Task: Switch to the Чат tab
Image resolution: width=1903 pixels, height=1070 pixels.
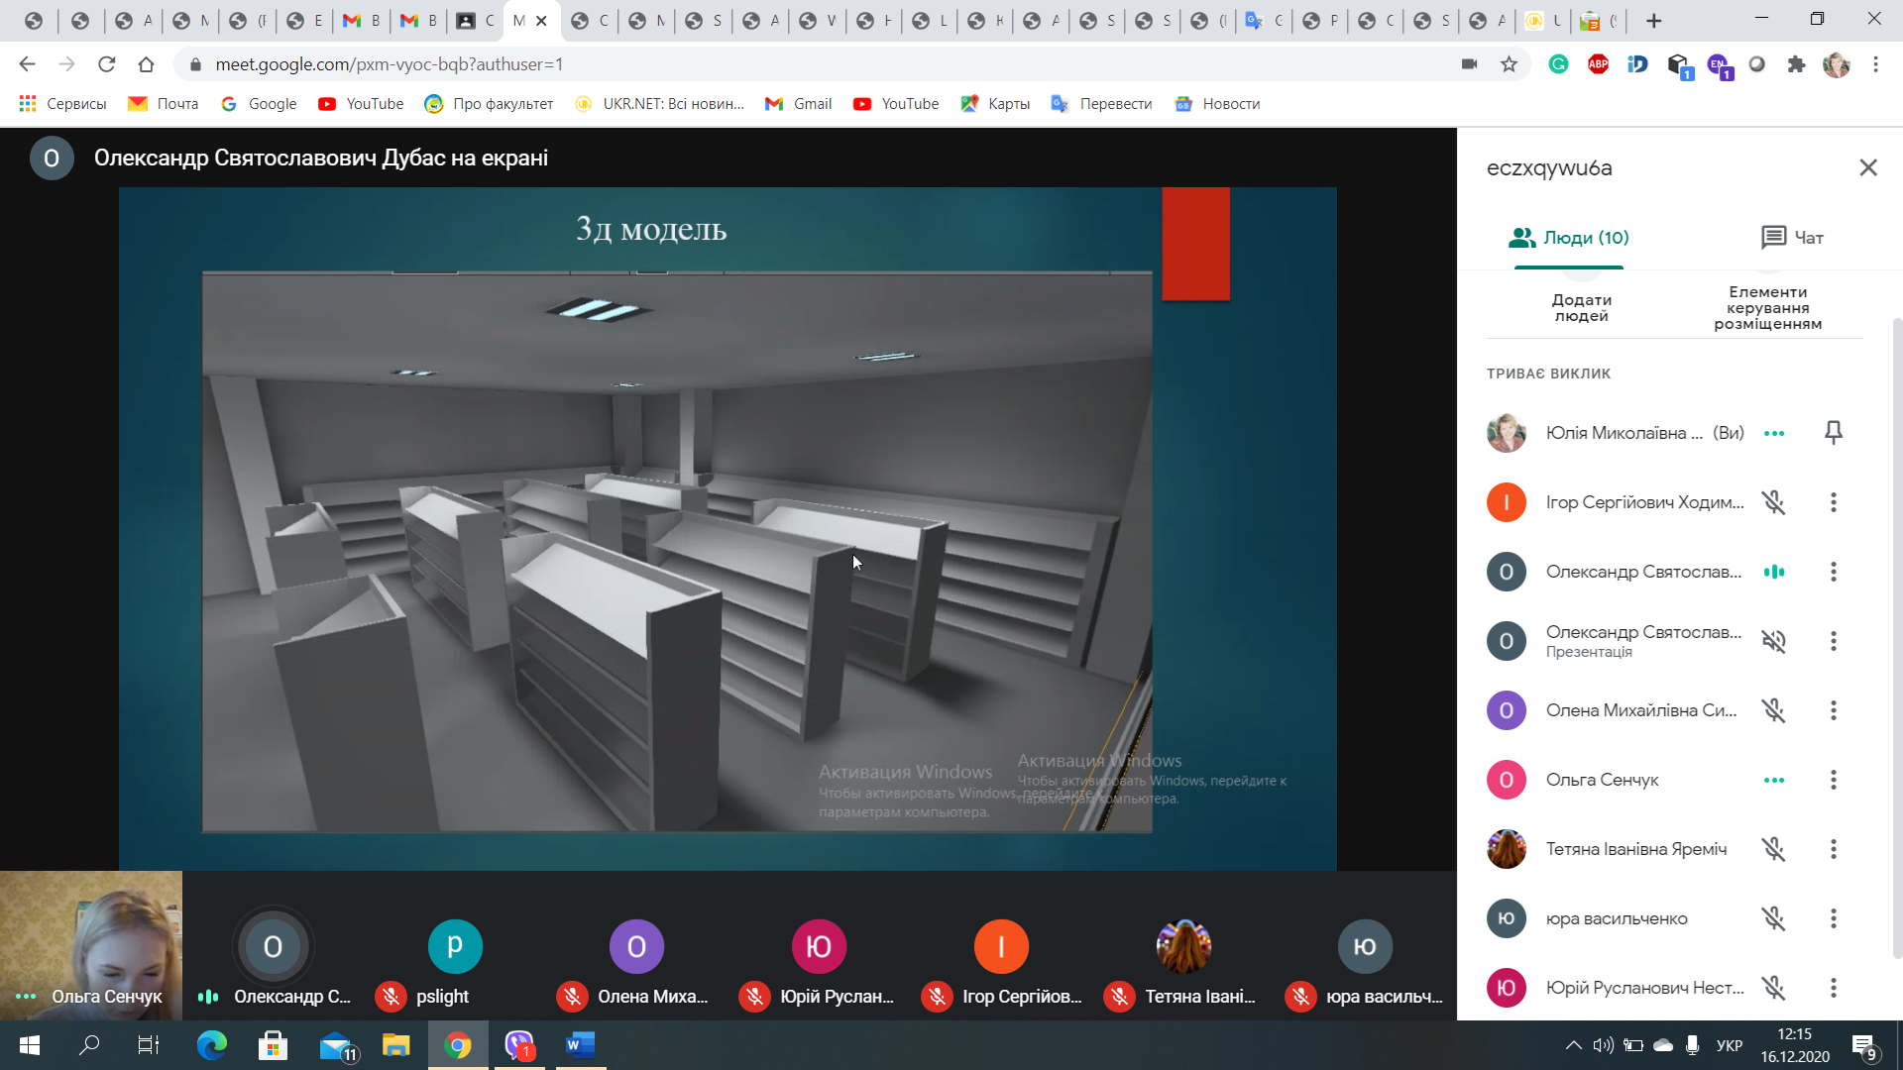Action: pos(1792,238)
